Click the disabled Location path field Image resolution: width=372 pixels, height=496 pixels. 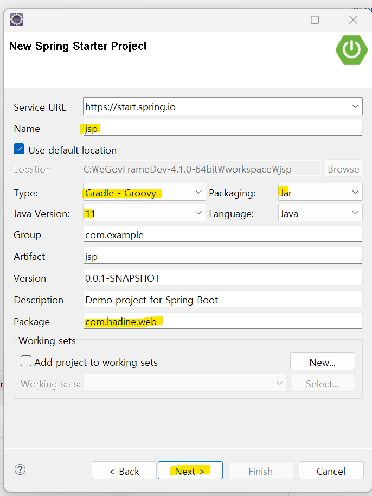pos(202,169)
